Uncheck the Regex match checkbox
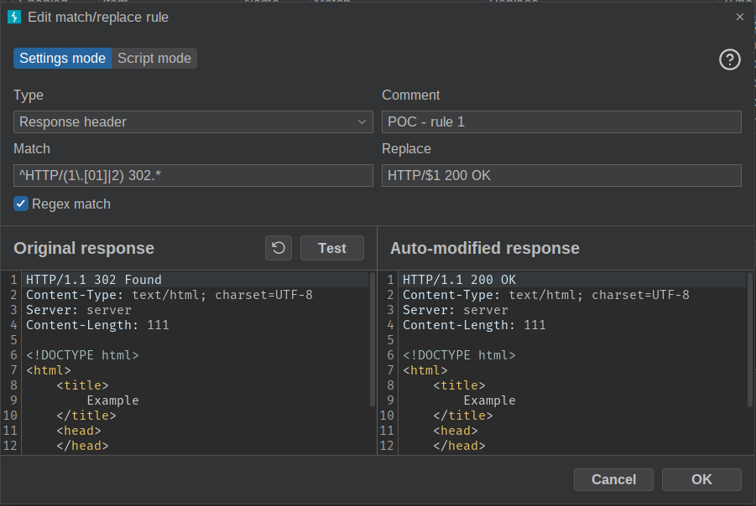Viewport: 756px width, 506px height. pyautogui.click(x=21, y=204)
